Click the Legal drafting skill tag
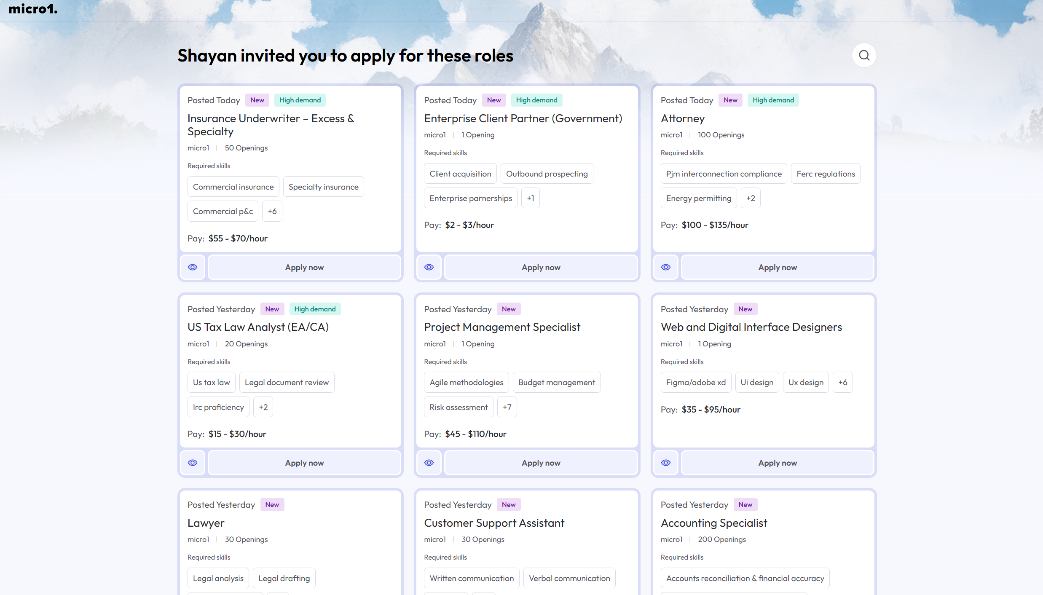The height and width of the screenshot is (595, 1043). 284,578
